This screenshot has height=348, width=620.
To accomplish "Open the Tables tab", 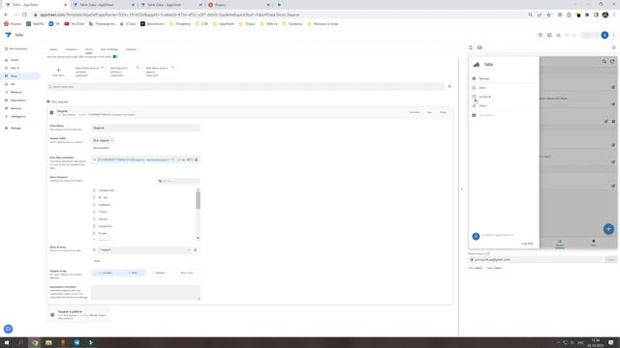I will tap(53, 49).
